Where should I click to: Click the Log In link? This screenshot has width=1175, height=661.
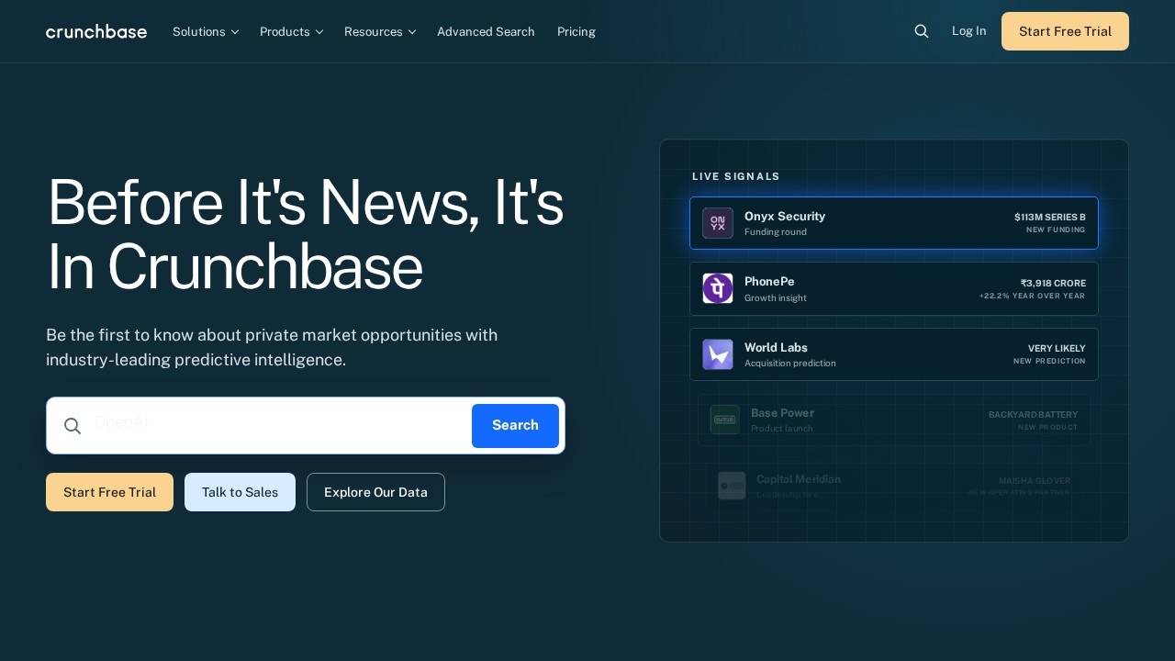pyautogui.click(x=969, y=31)
